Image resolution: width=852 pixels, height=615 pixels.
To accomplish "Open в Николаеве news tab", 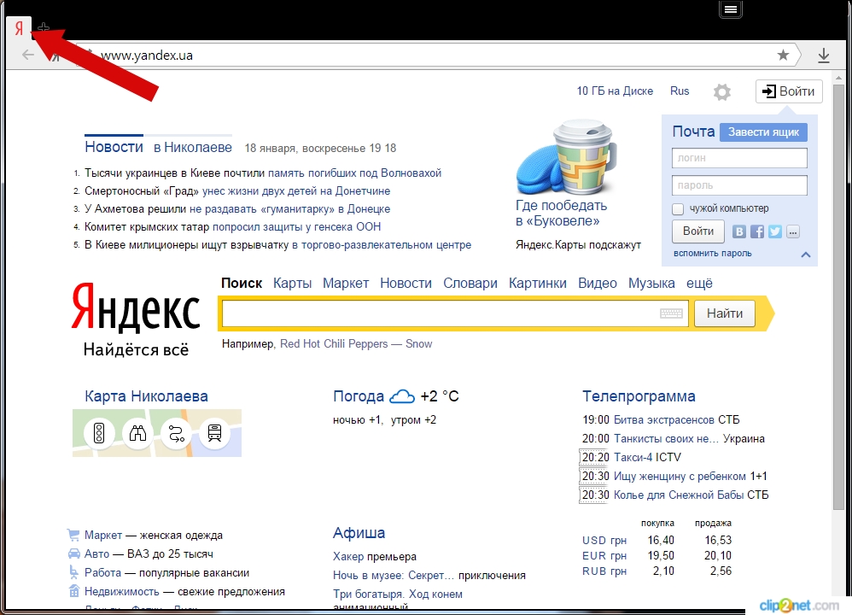I will coord(192,148).
